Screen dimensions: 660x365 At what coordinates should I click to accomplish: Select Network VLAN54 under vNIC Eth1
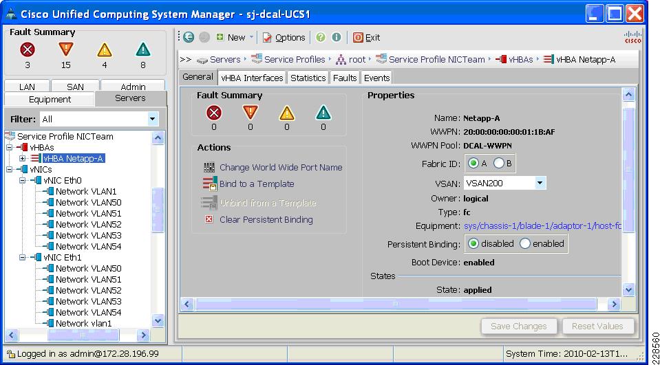(88, 313)
